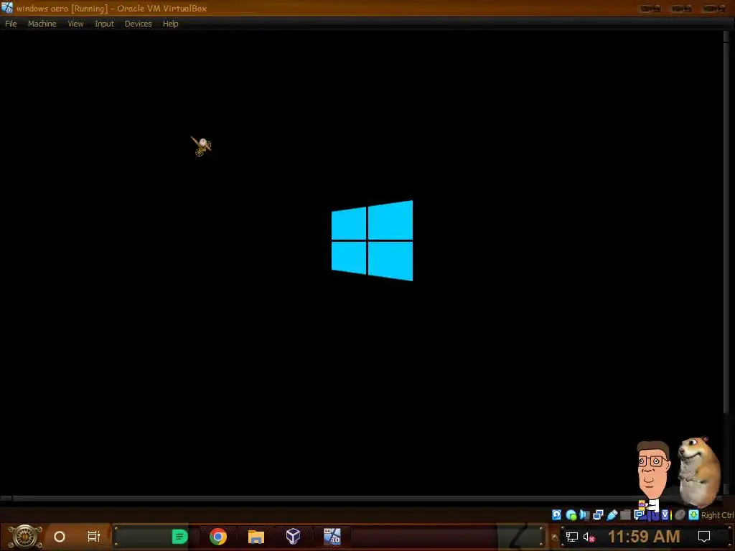Click the Windows logo in guest screen
This screenshot has width=735, height=551.
373,241
